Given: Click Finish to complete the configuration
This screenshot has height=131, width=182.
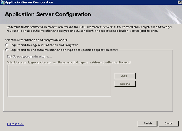Looking at the screenshot, I should pos(148,123).
